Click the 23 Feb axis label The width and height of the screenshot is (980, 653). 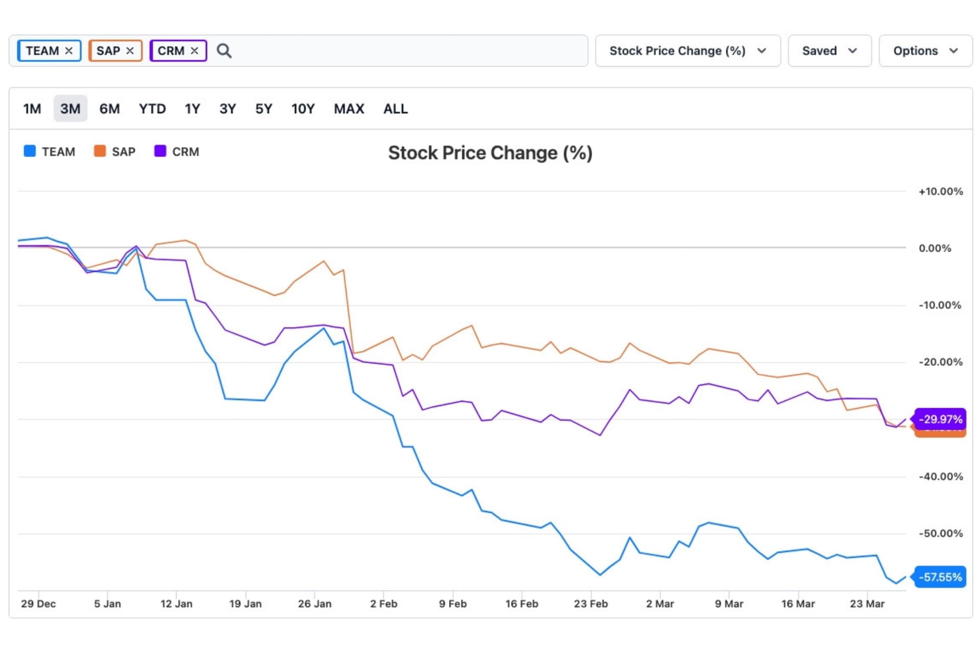pyautogui.click(x=591, y=604)
